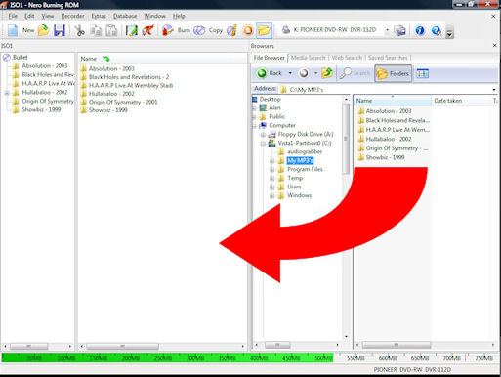This screenshot has height=377, width=501.
Task: Expand Floppy Disk Drive (A:) node
Action: (264, 135)
